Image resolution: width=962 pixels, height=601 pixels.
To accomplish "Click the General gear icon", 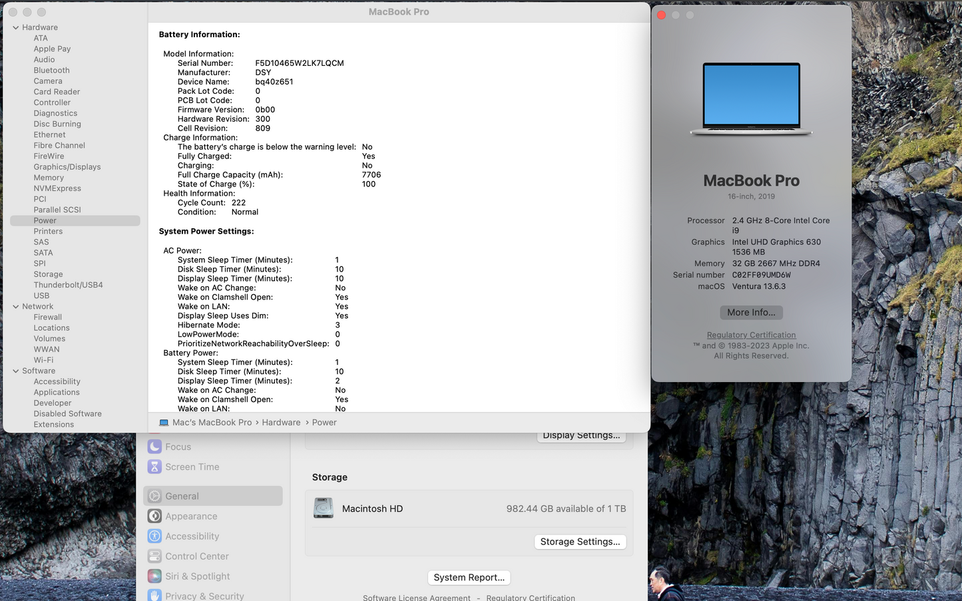I will tap(154, 496).
